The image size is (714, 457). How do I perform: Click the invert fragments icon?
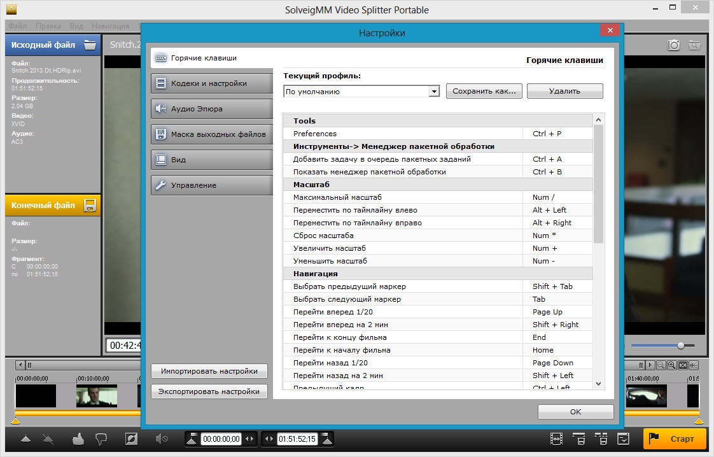click(x=131, y=439)
